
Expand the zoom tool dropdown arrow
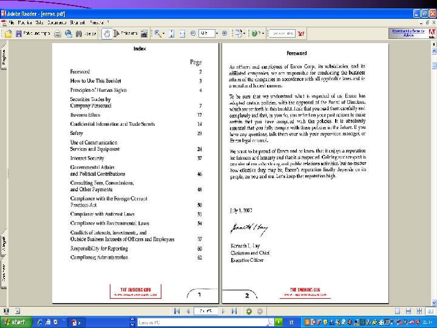click(164, 34)
